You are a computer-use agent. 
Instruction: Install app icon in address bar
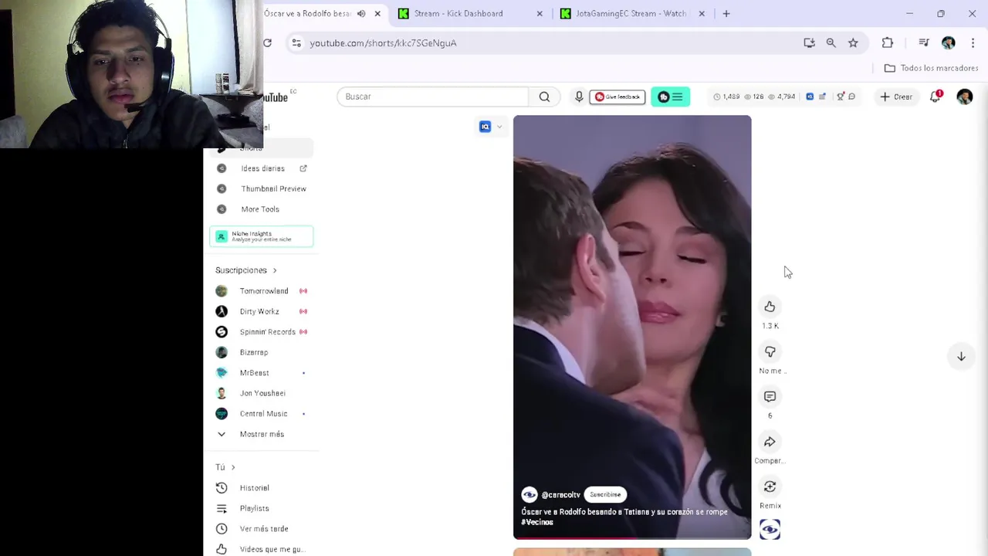(x=809, y=43)
